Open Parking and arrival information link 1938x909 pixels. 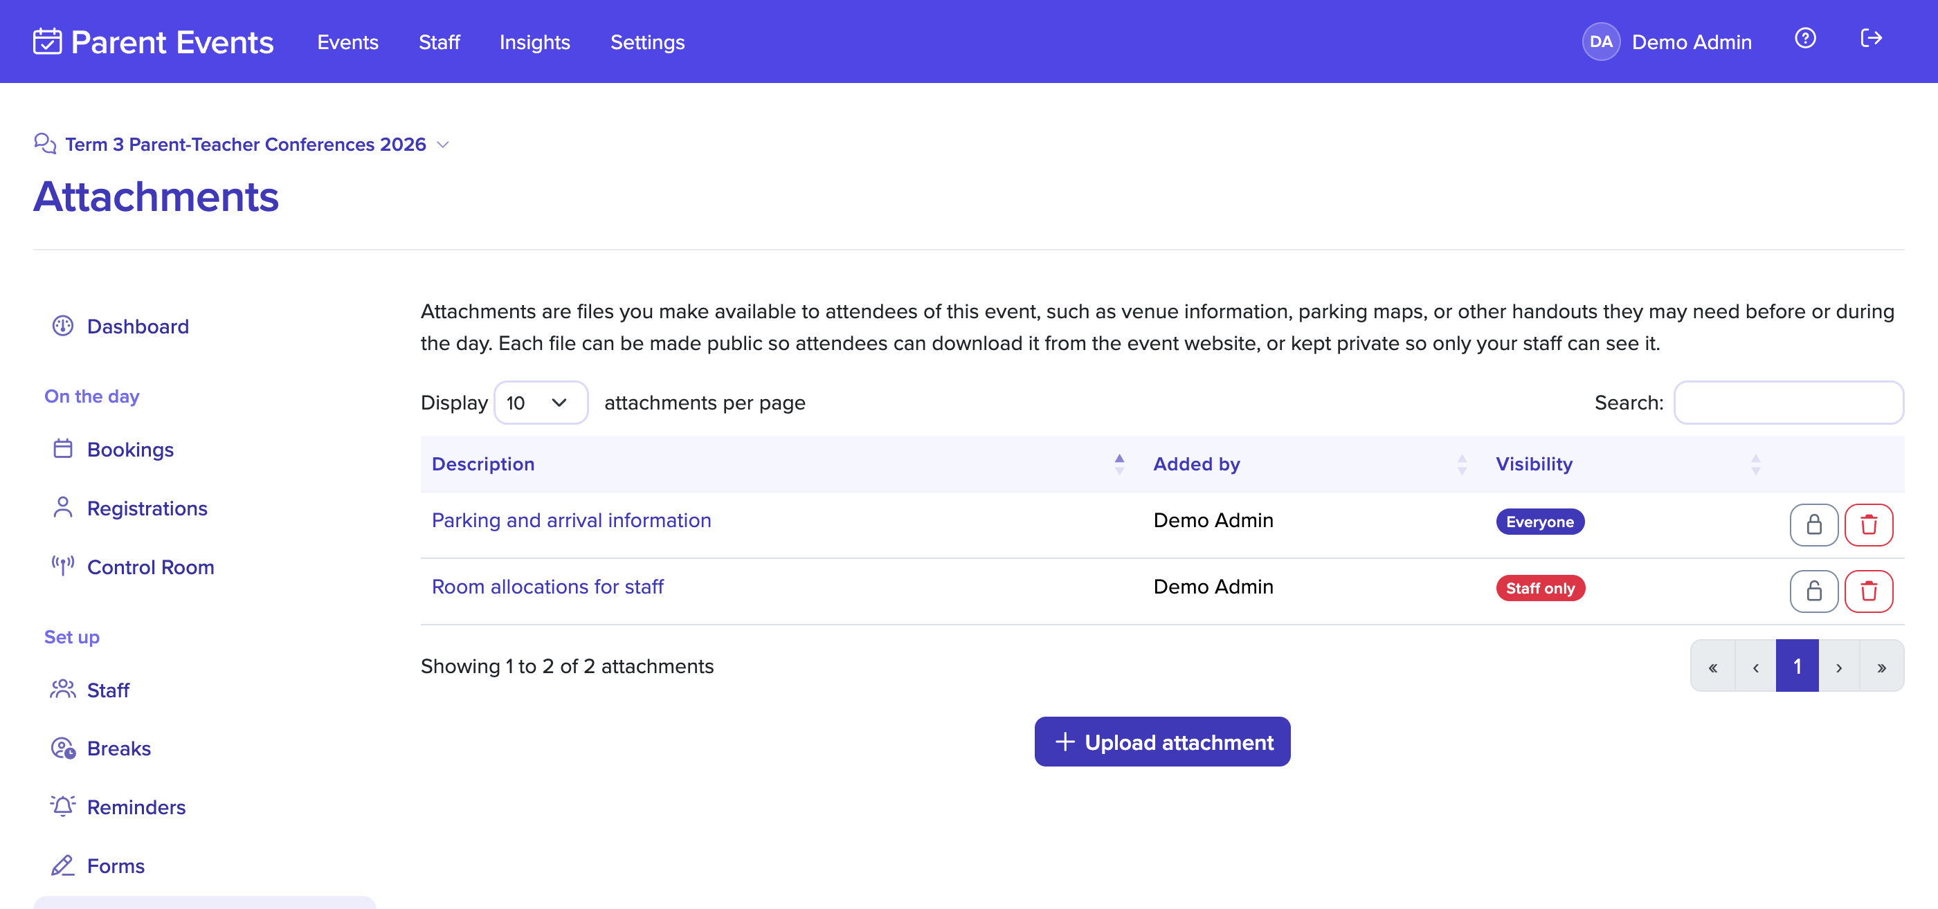[571, 520]
